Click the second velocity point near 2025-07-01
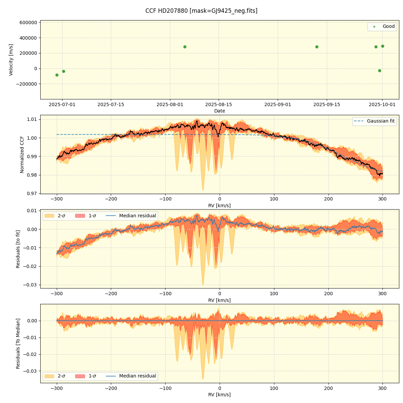Viewport: 403px width, 403px height. pos(63,71)
